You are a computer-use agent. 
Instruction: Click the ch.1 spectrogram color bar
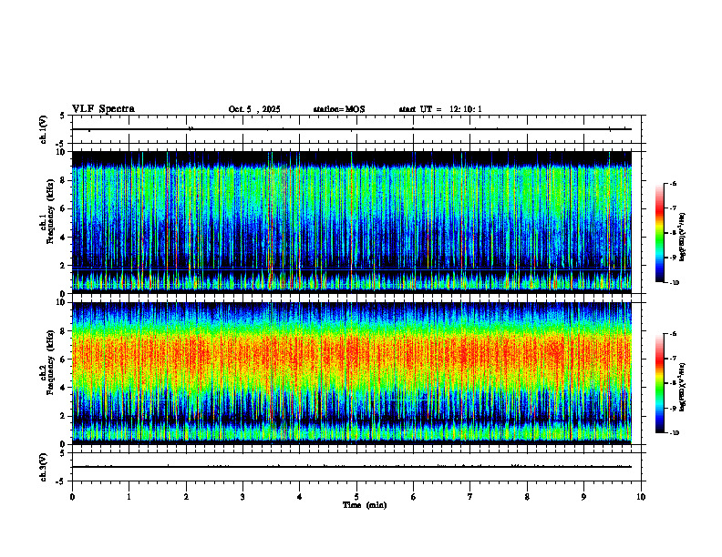point(659,233)
